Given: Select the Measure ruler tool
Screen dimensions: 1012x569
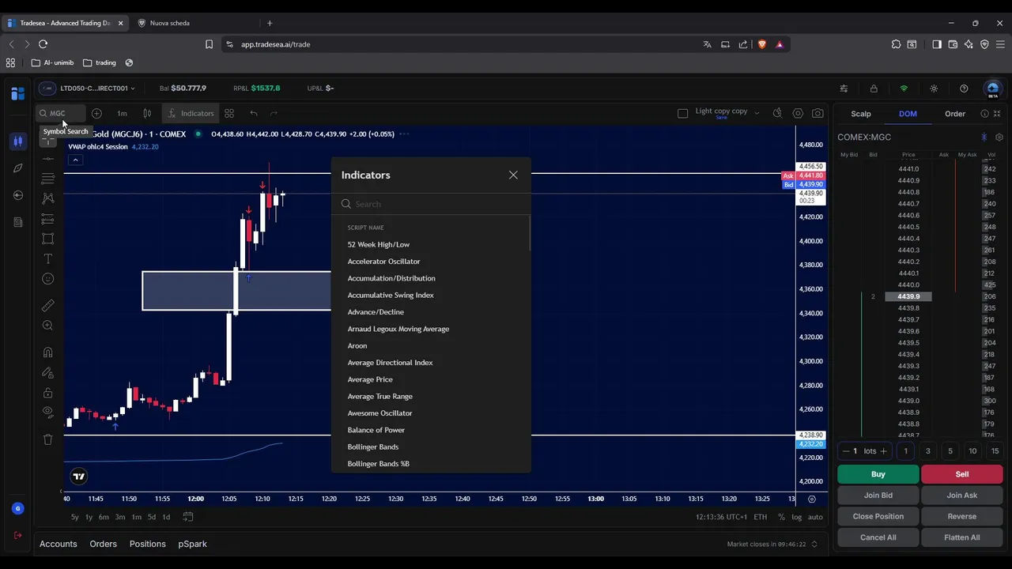Looking at the screenshot, I should (48, 305).
